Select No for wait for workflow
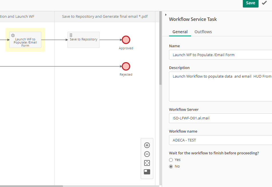Viewport: 272px width, 187px height. [x=171, y=166]
